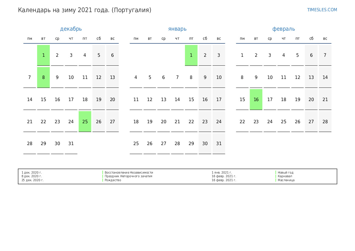Click the Карнавал legend entry
This screenshot has height=251, width=355.
[x=285, y=176]
